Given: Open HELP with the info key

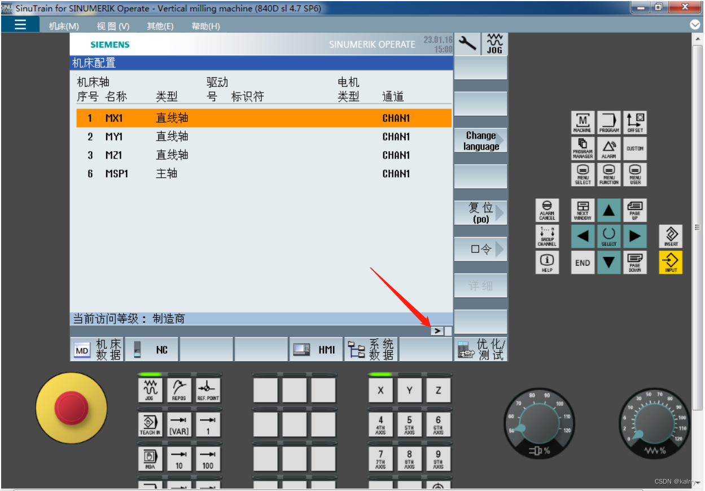Looking at the screenshot, I should pos(547,262).
